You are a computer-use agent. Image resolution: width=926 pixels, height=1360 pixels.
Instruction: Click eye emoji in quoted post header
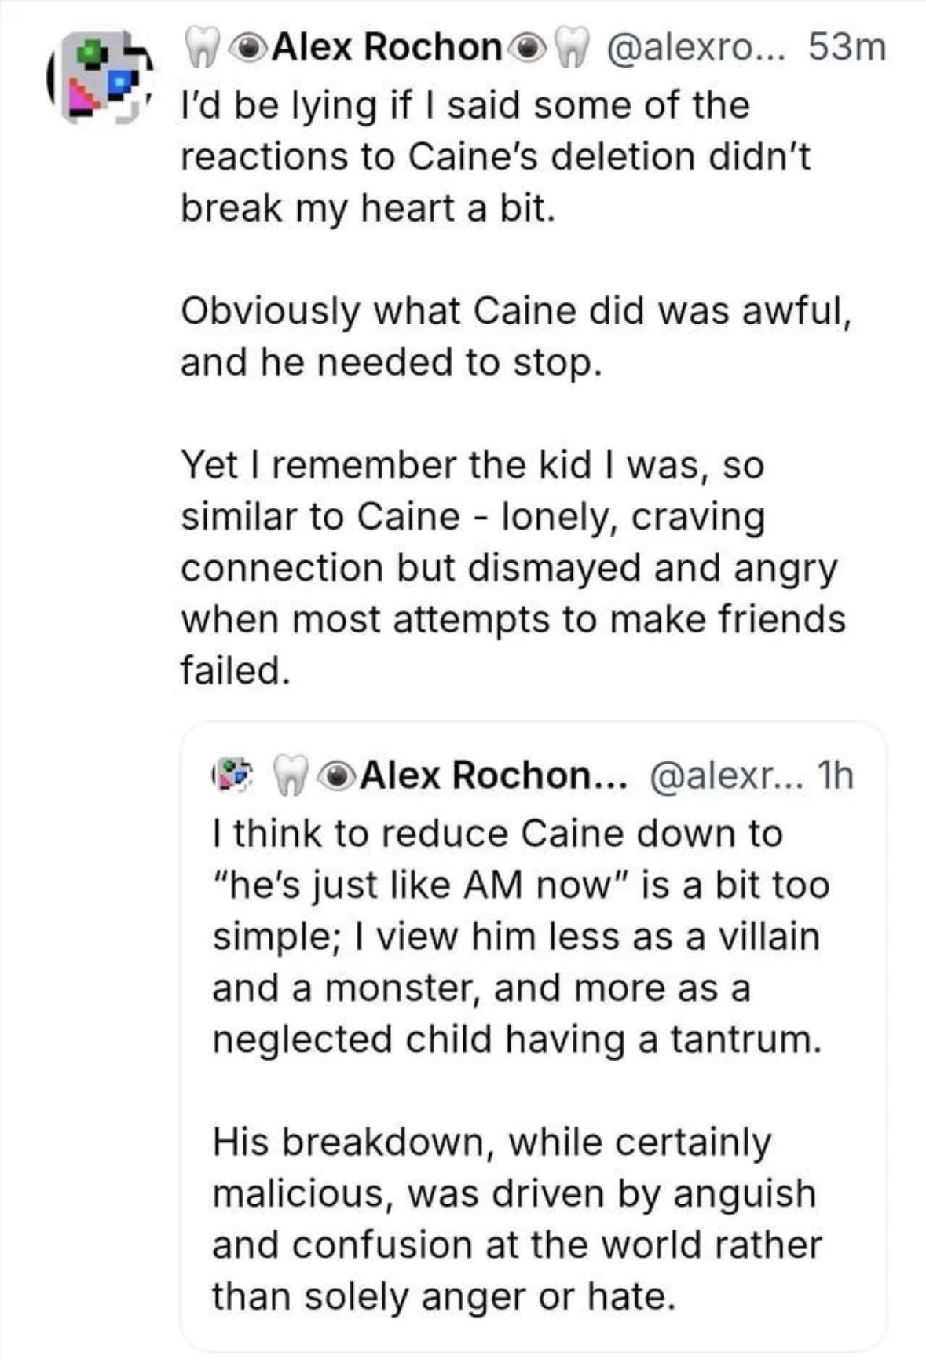click(x=336, y=775)
